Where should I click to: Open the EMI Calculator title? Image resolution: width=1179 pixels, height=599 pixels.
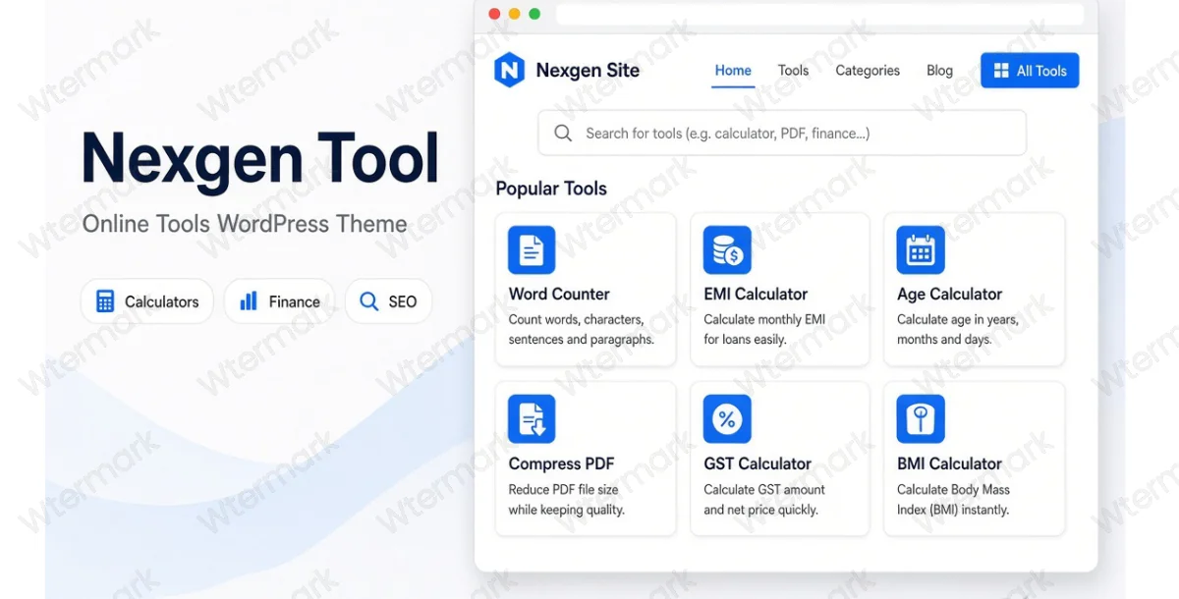756,294
